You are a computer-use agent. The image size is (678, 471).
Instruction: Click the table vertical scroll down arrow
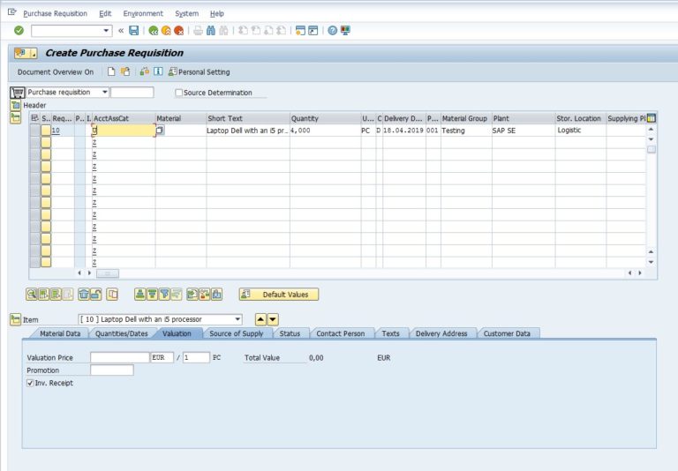(651, 262)
